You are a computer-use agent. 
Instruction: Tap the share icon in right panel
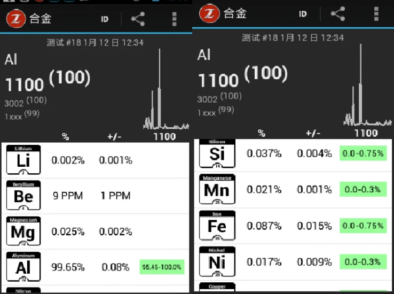338,13
